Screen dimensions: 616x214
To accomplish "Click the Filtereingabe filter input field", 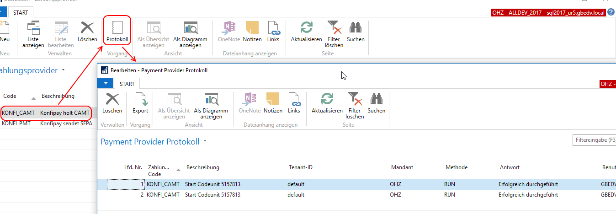I will pyautogui.click(x=594, y=140).
